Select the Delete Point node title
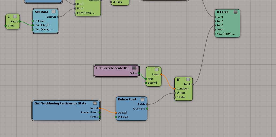 [x=127, y=99]
